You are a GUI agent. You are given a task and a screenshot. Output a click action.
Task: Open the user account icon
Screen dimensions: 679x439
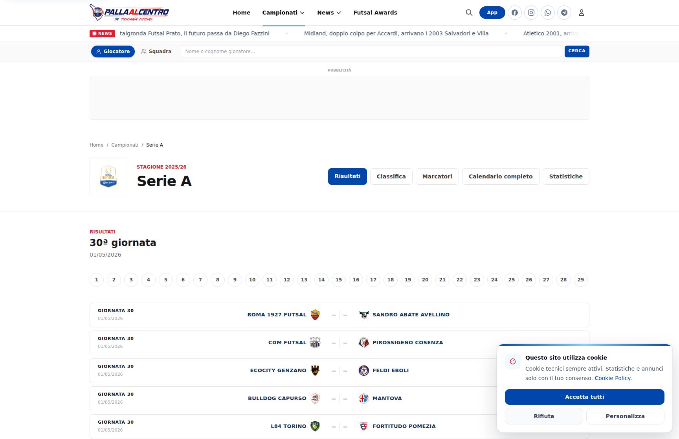pos(582,13)
